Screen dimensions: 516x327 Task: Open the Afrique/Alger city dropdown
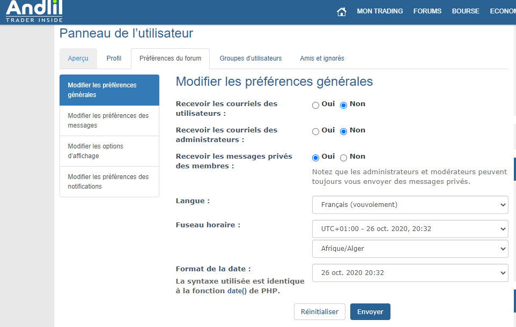click(410, 249)
